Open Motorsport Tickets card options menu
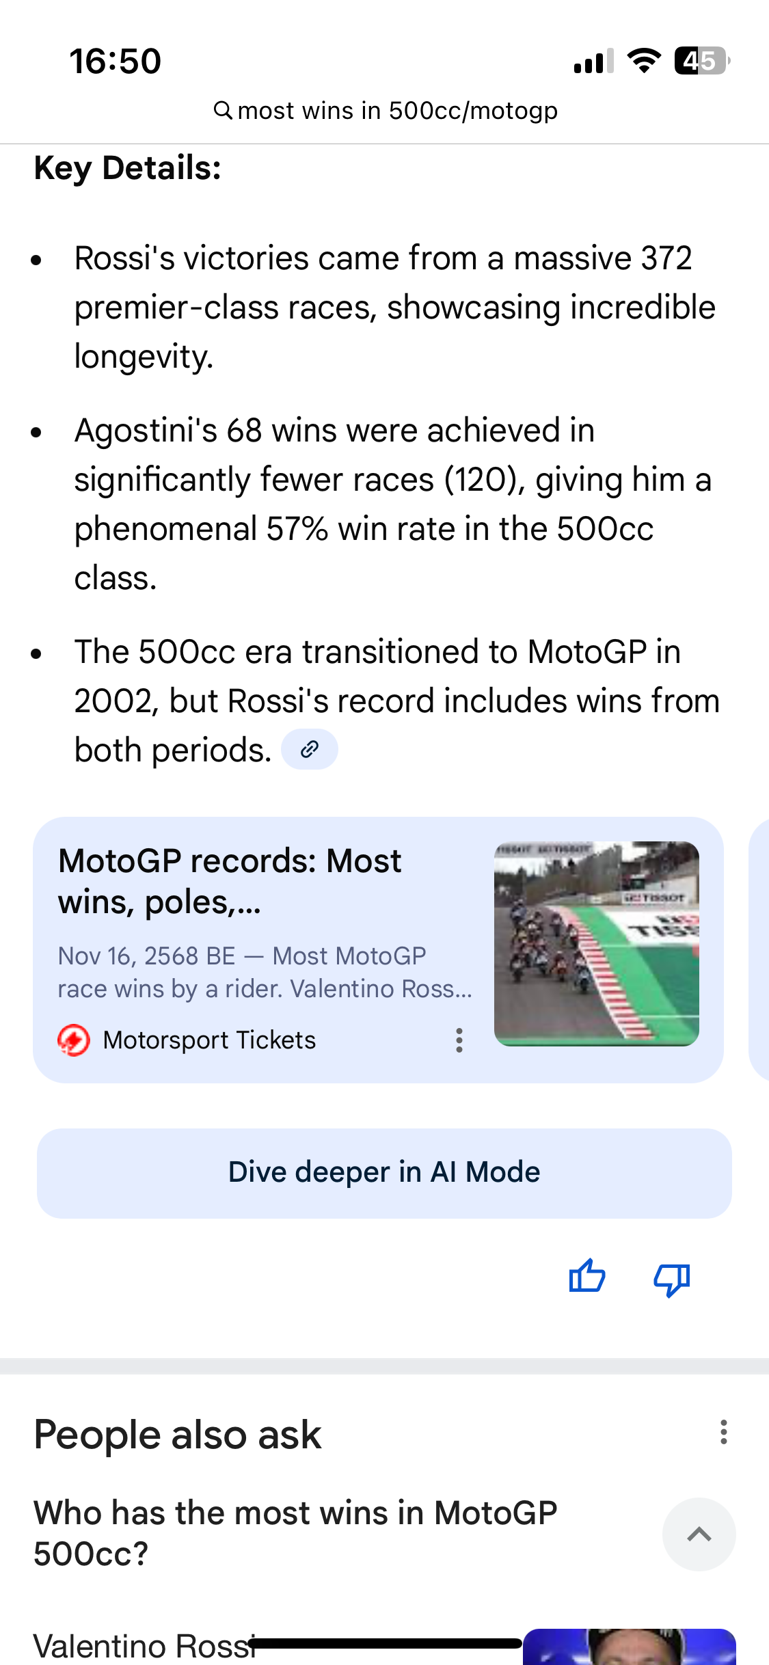This screenshot has height=1665, width=769. coord(459,1040)
